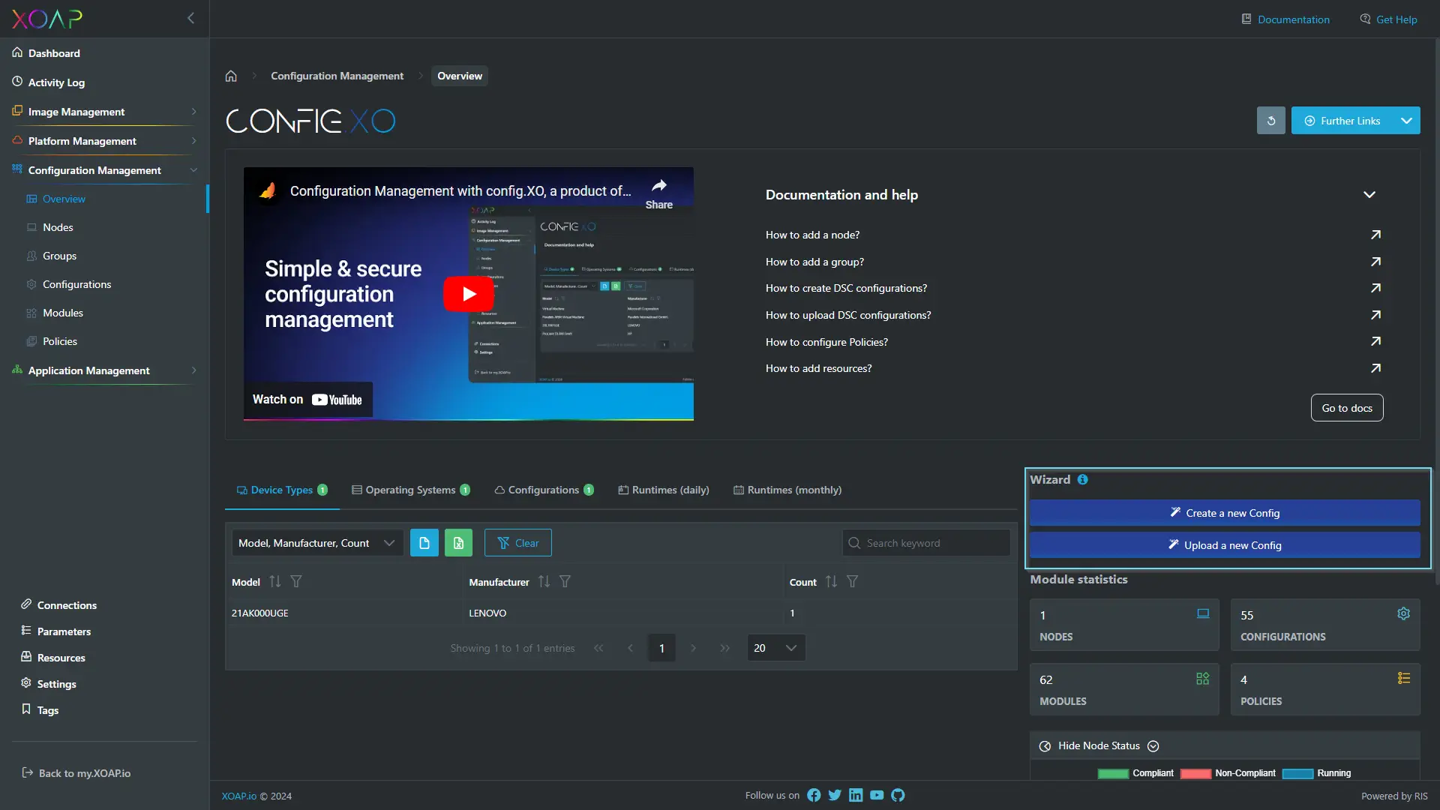Export table as CSV file
1440x810 pixels.
tap(424, 542)
